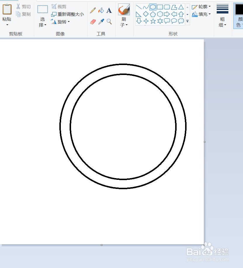Select the Text tool
The image size is (243, 268).
[109, 11]
